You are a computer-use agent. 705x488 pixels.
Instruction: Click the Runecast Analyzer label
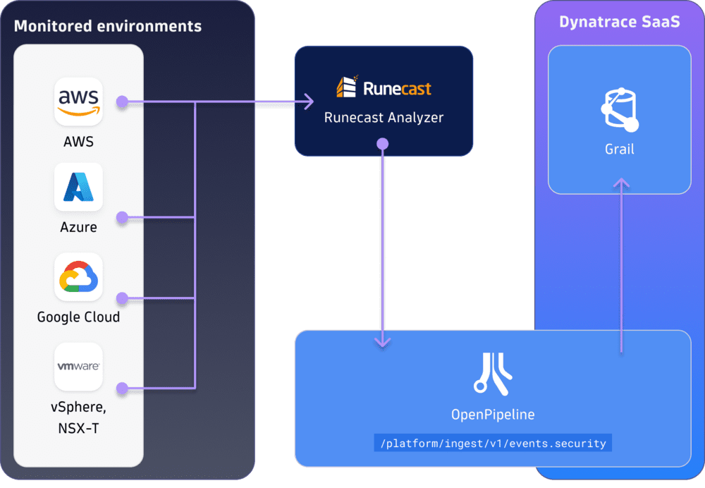tap(384, 118)
